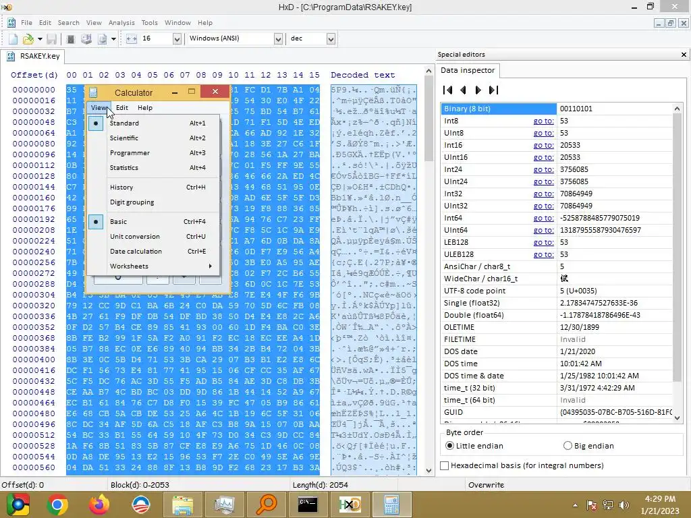Open the bytes per row dropdown showing 16
This screenshot has height=518, width=691.
[x=177, y=38]
